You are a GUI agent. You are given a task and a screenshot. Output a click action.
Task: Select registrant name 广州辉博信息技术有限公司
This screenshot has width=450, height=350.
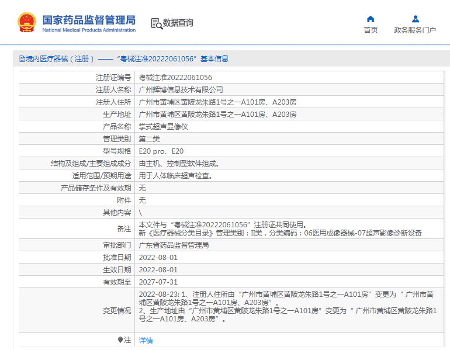[181, 90]
